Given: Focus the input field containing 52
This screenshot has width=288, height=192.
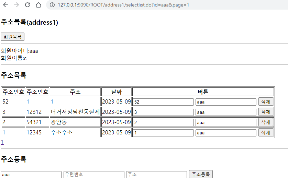Looking at the screenshot, I should click(x=164, y=102).
